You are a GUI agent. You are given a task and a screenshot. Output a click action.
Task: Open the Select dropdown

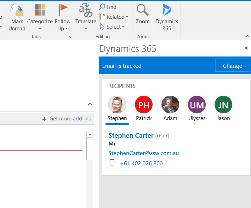(x=112, y=26)
